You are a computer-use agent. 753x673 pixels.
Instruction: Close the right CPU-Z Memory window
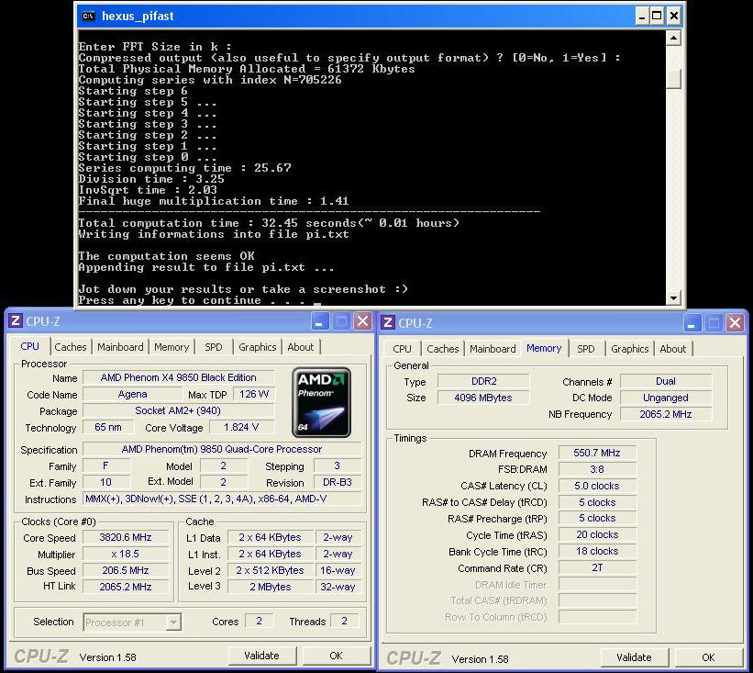[735, 323]
